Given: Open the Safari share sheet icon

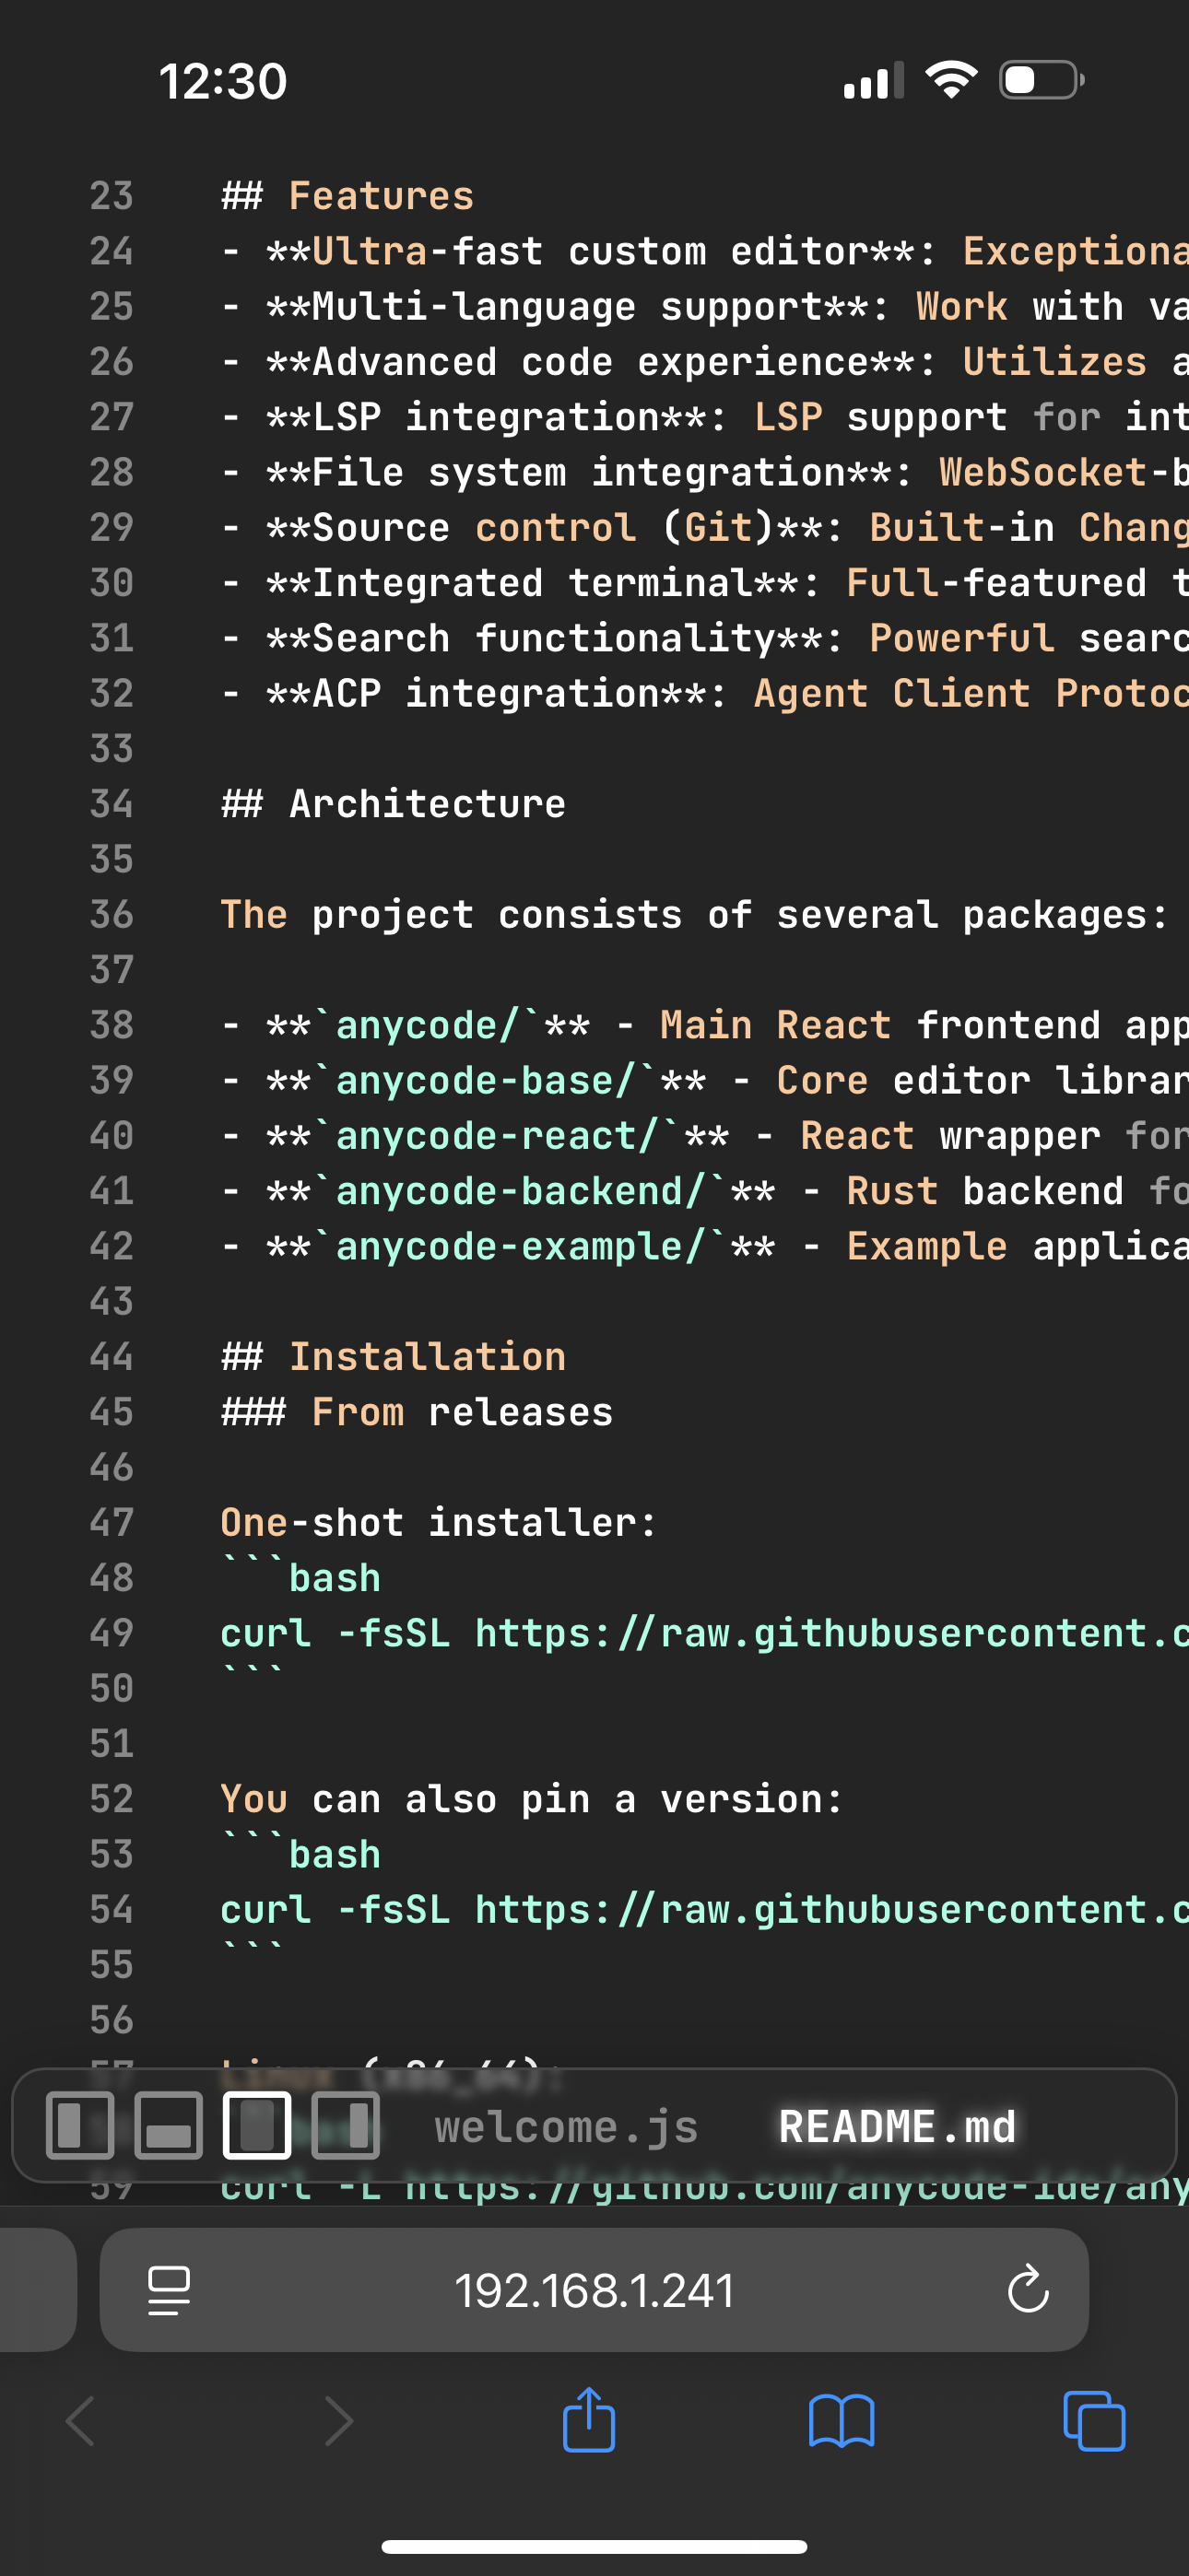Looking at the screenshot, I should [590, 2418].
